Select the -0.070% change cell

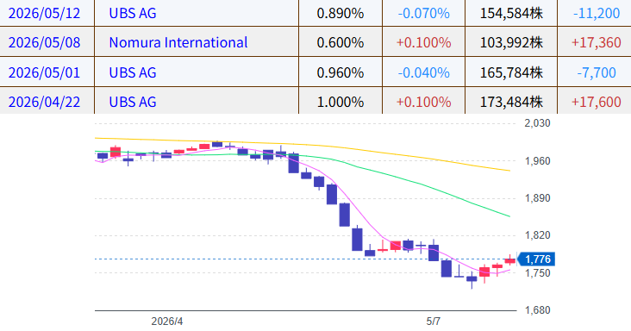tap(424, 13)
